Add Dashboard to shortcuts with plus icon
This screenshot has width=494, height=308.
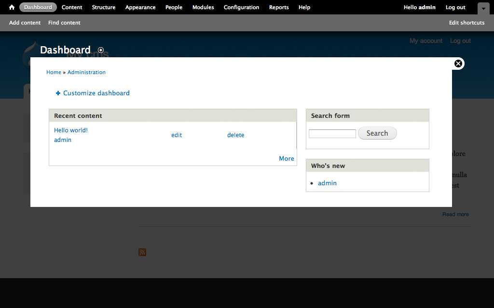click(101, 50)
